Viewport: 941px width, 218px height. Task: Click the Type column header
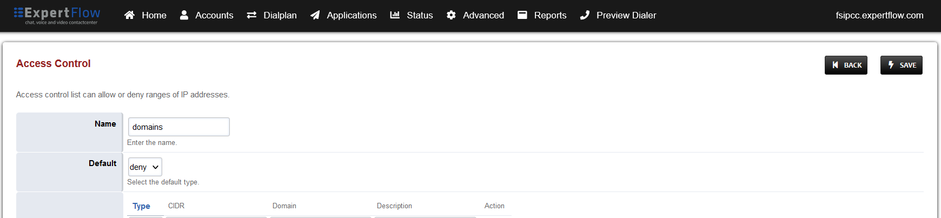point(141,206)
